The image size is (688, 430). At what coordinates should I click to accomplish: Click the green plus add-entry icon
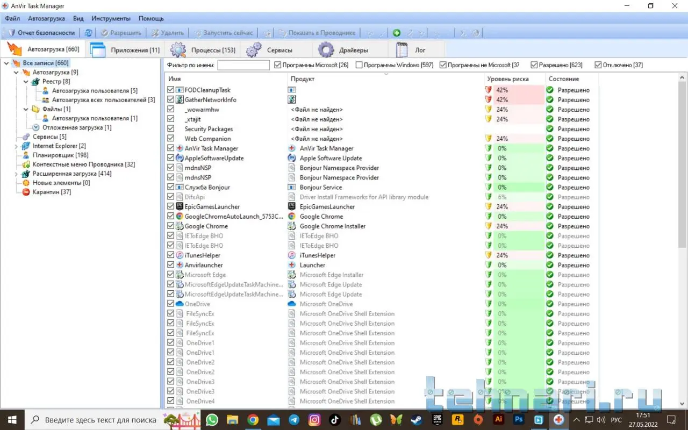[x=397, y=33]
